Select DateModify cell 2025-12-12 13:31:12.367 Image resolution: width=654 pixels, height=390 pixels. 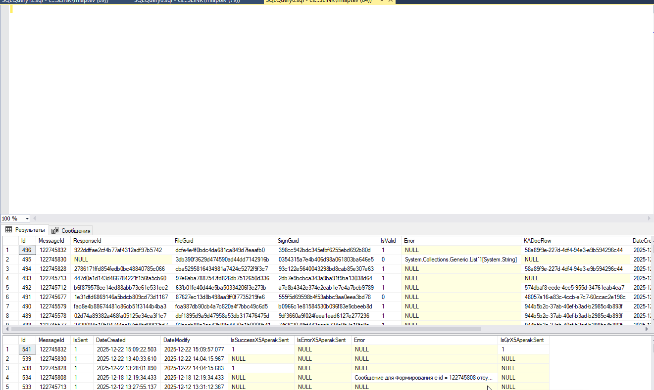pyautogui.click(x=195, y=387)
